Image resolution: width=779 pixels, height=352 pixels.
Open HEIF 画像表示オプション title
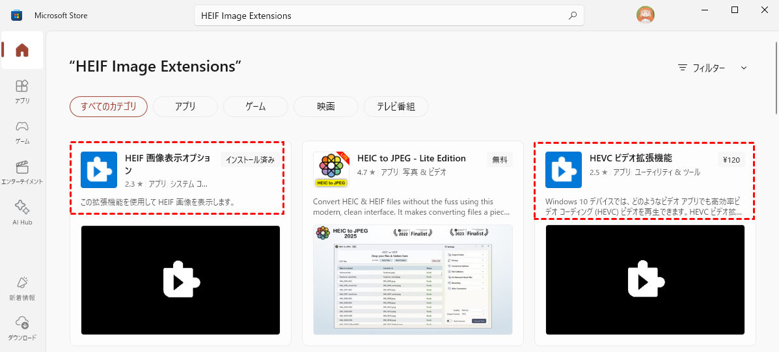(x=167, y=165)
